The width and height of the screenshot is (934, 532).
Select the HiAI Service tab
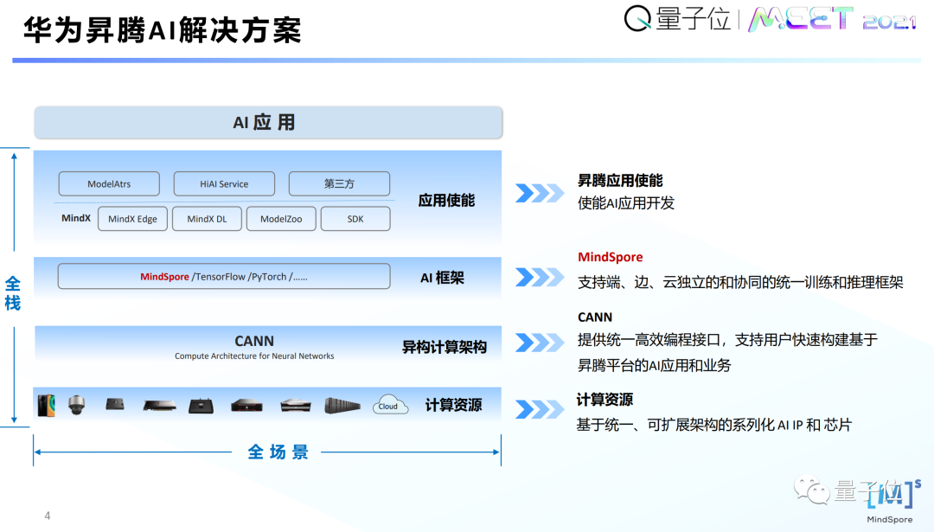click(x=223, y=183)
